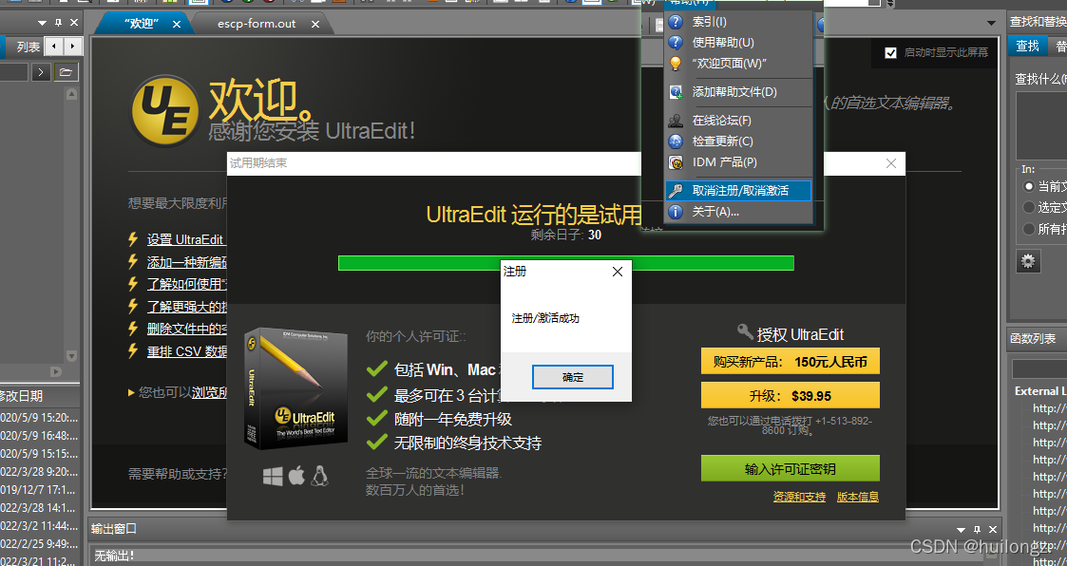Image resolution: width=1067 pixels, height=566 pixels.
Task: Click the ">" go button beside the path field
Action: coord(41,72)
